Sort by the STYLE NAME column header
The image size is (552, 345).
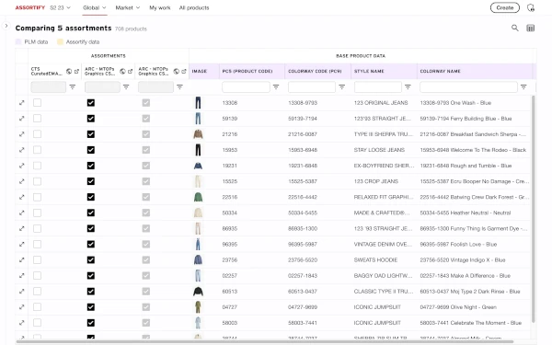click(369, 71)
